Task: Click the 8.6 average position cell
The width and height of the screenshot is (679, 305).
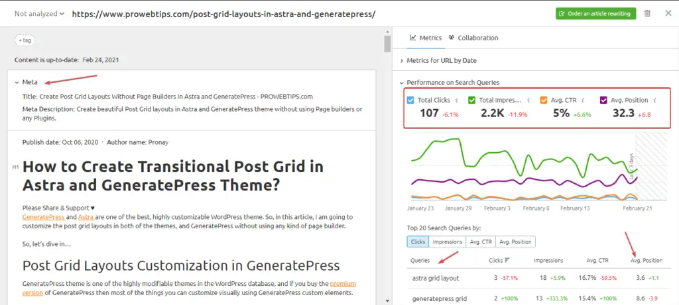Action: click(x=640, y=298)
